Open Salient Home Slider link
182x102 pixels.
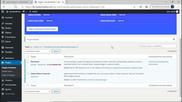36,21
